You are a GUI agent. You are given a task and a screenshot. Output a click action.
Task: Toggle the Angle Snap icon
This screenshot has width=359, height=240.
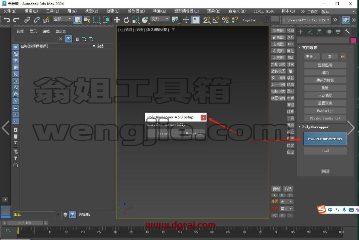(x=215, y=20)
